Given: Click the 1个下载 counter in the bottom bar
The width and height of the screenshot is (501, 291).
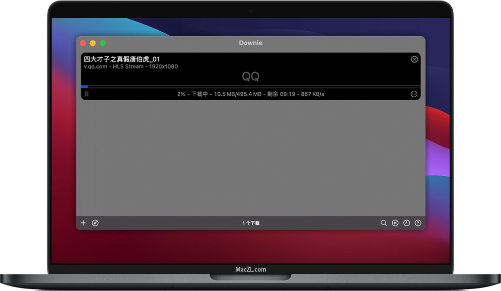Looking at the screenshot, I should pos(251,223).
